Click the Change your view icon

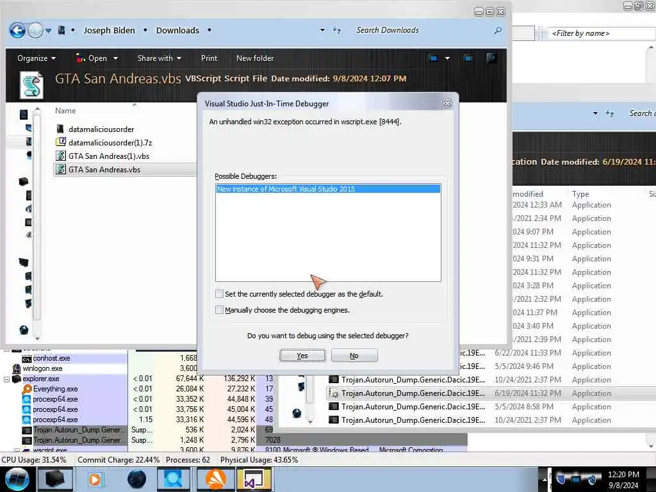434,58
